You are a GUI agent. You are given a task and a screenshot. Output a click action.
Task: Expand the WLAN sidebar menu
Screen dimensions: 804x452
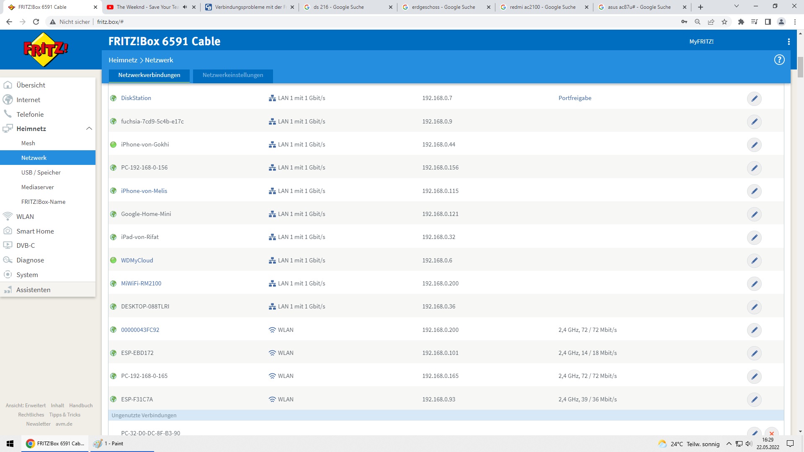(25, 216)
